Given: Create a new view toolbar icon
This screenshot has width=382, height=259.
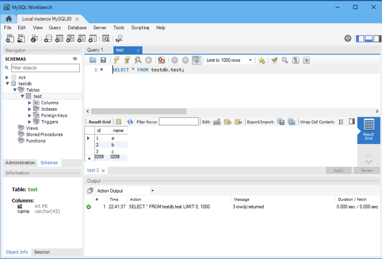Looking at the screenshot, I should click(70, 39).
